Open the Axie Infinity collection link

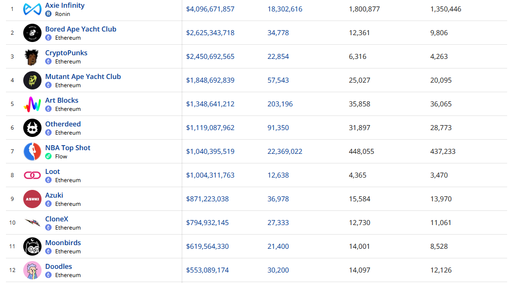(x=65, y=5)
